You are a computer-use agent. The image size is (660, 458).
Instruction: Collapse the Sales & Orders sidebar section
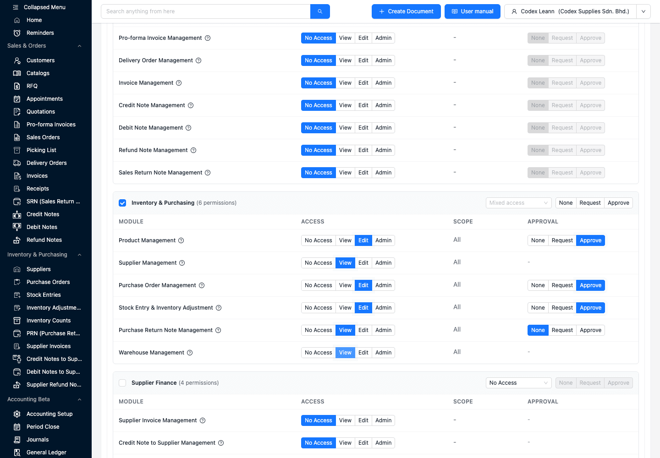point(79,46)
